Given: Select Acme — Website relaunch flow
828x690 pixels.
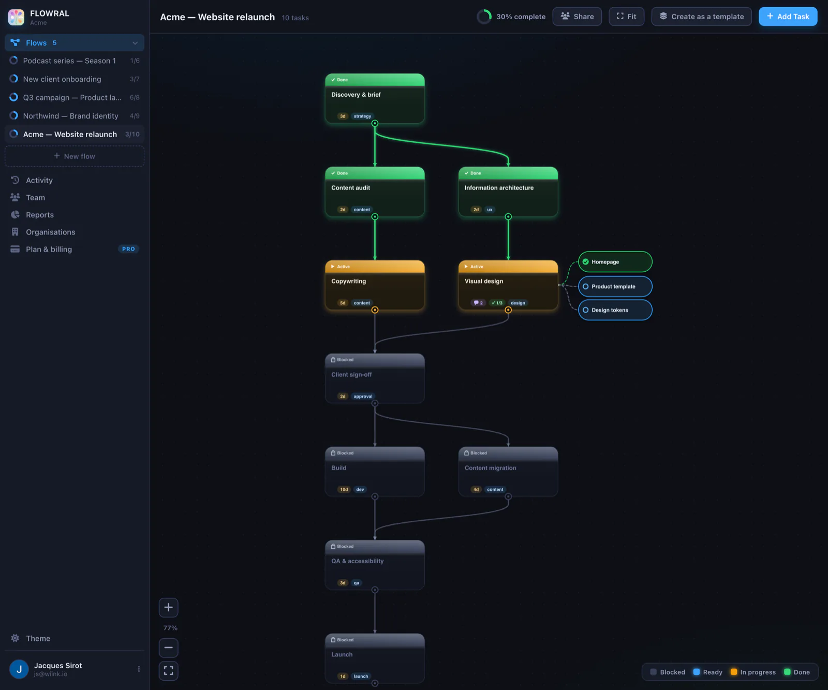Looking at the screenshot, I should [x=75, y=134].
